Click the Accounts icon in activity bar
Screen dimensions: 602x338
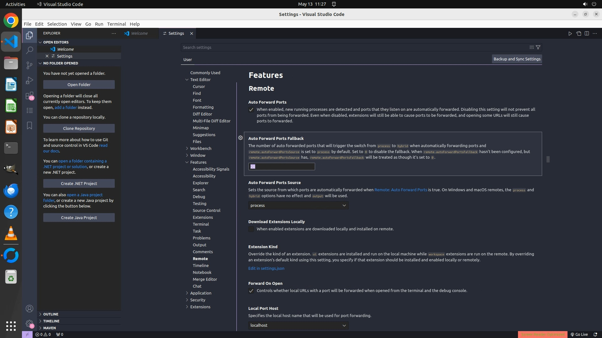click(x=29, y=309)
